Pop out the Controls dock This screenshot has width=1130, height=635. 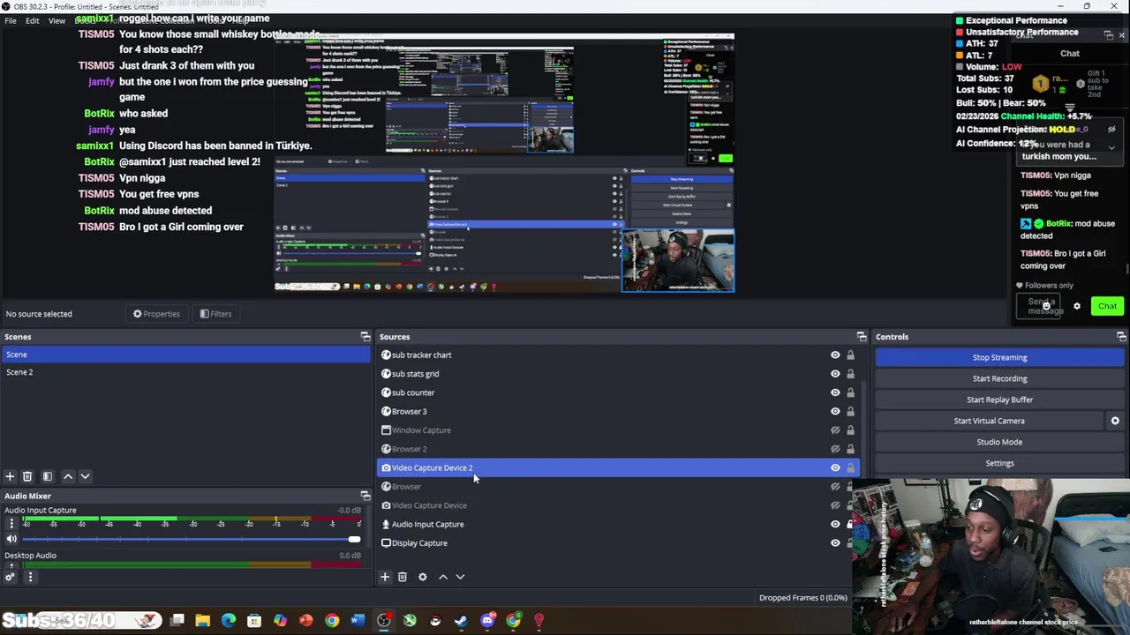pyautogui.click(x=1121, y=337)
